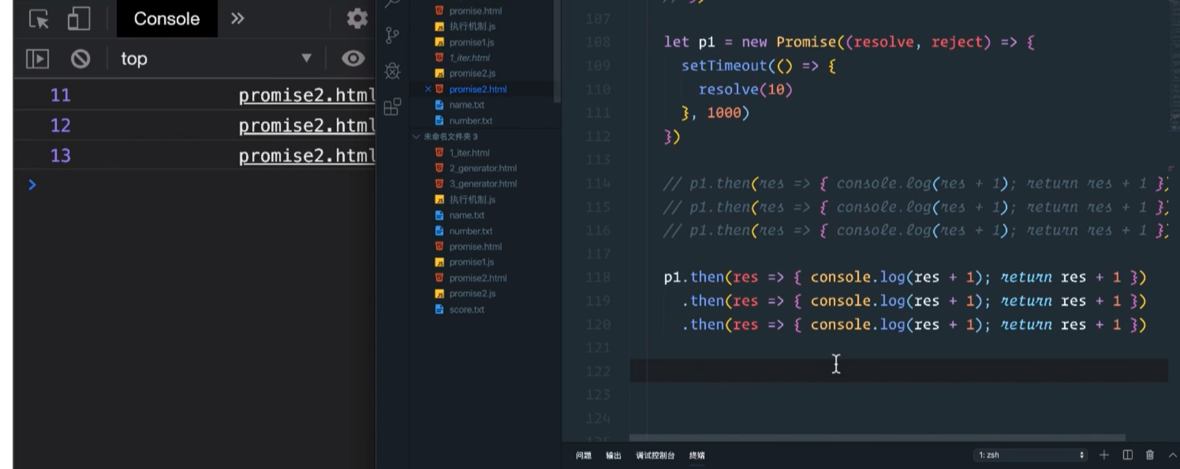1180x469 pixels.
Task: Kill the terminal with trash icon
Action: [1150, 455]
